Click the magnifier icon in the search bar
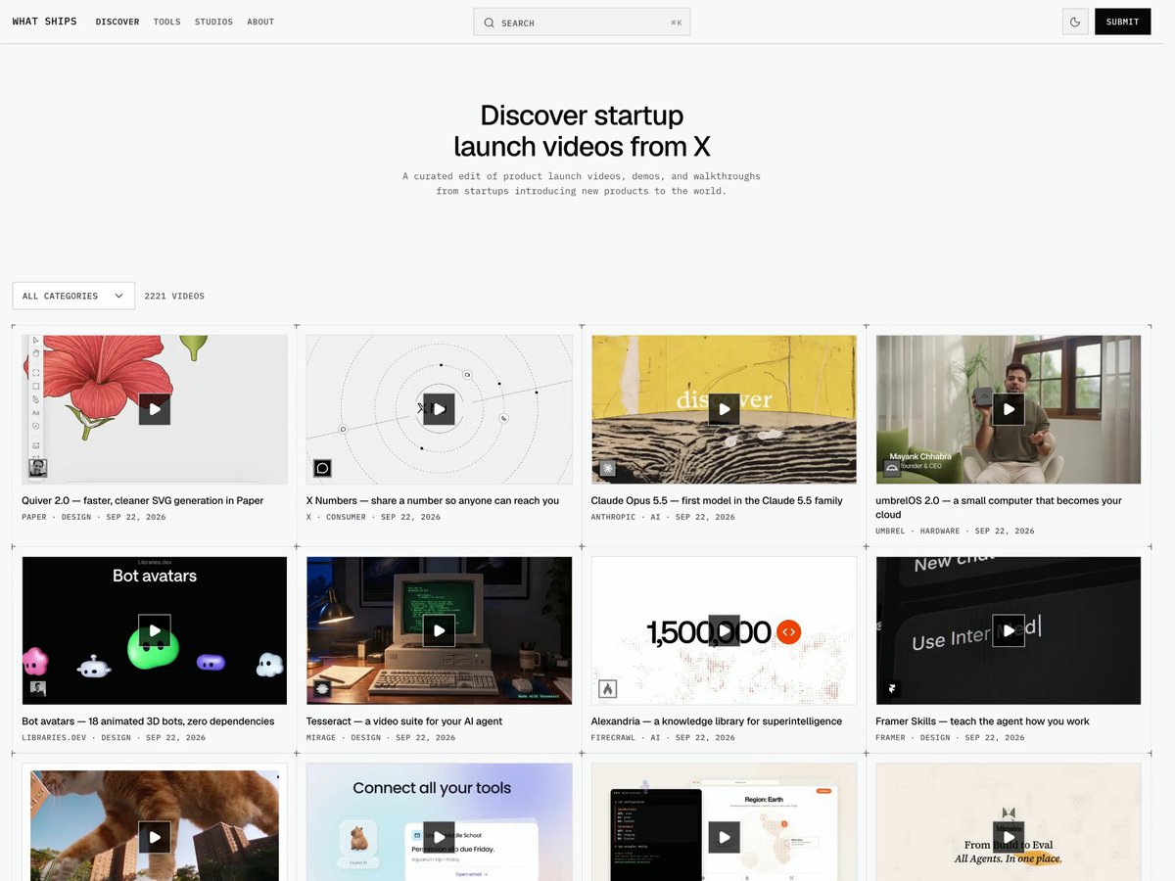1175x881 pixels. click(x=489, y=23)
